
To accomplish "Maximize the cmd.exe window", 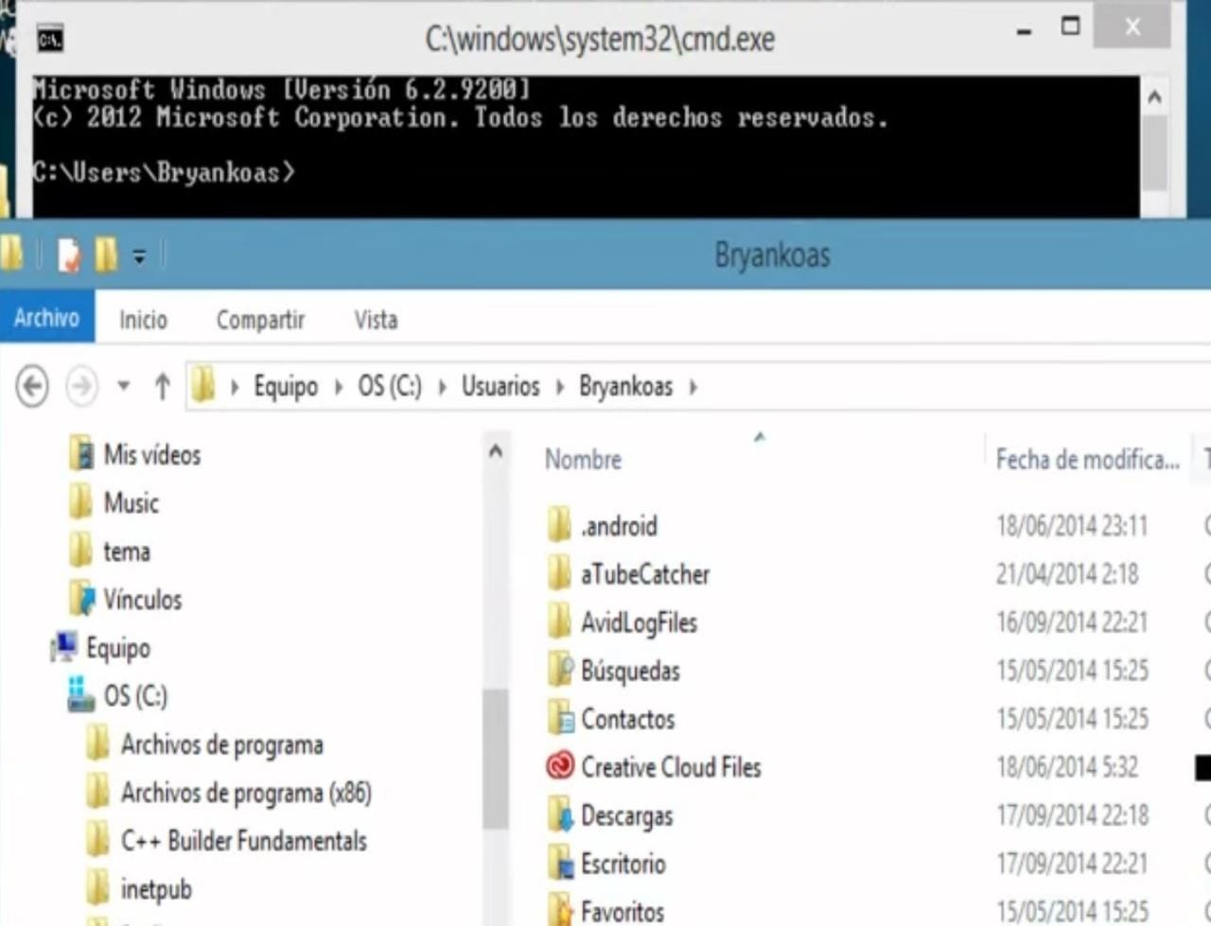I will coord(1070,26).
